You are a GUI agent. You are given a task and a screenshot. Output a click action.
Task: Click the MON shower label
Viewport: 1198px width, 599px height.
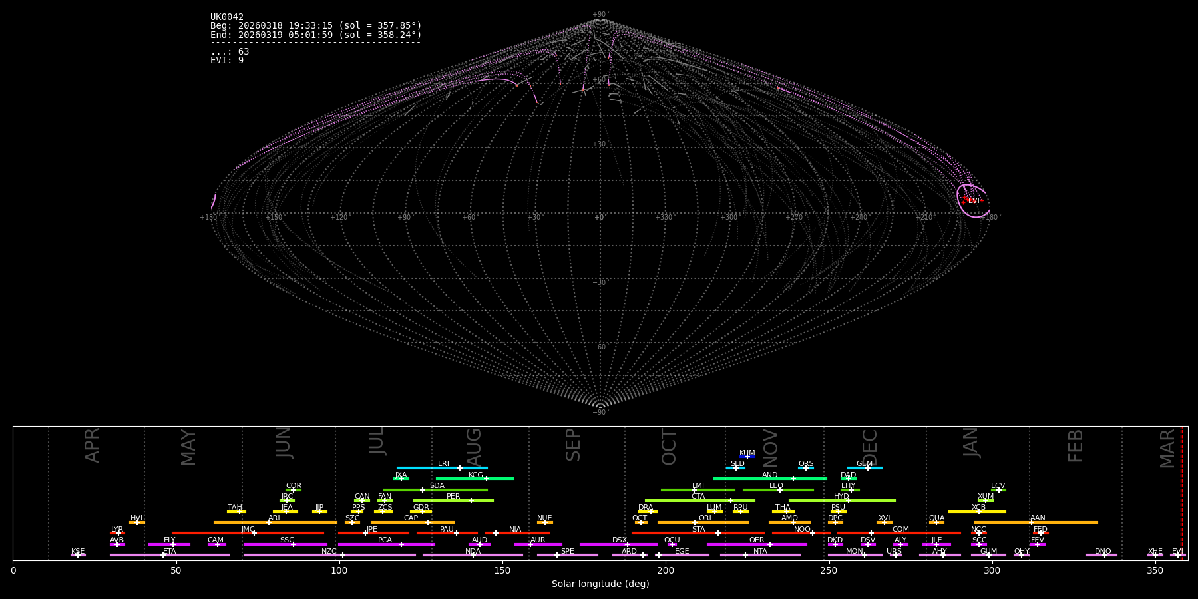point(855,552)
